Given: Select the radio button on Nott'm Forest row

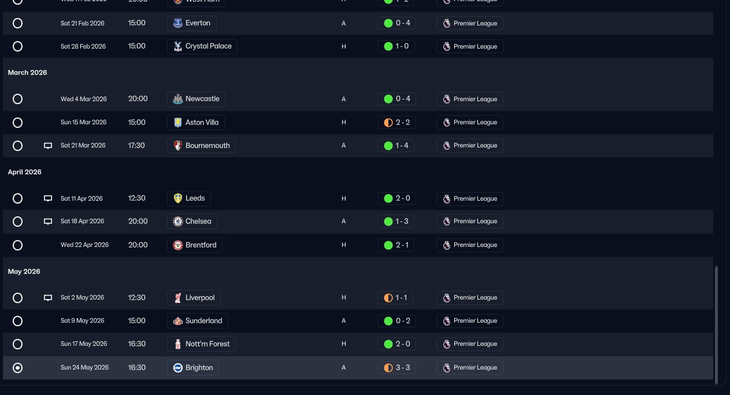Looking at the screenshot, I should 17,344.
